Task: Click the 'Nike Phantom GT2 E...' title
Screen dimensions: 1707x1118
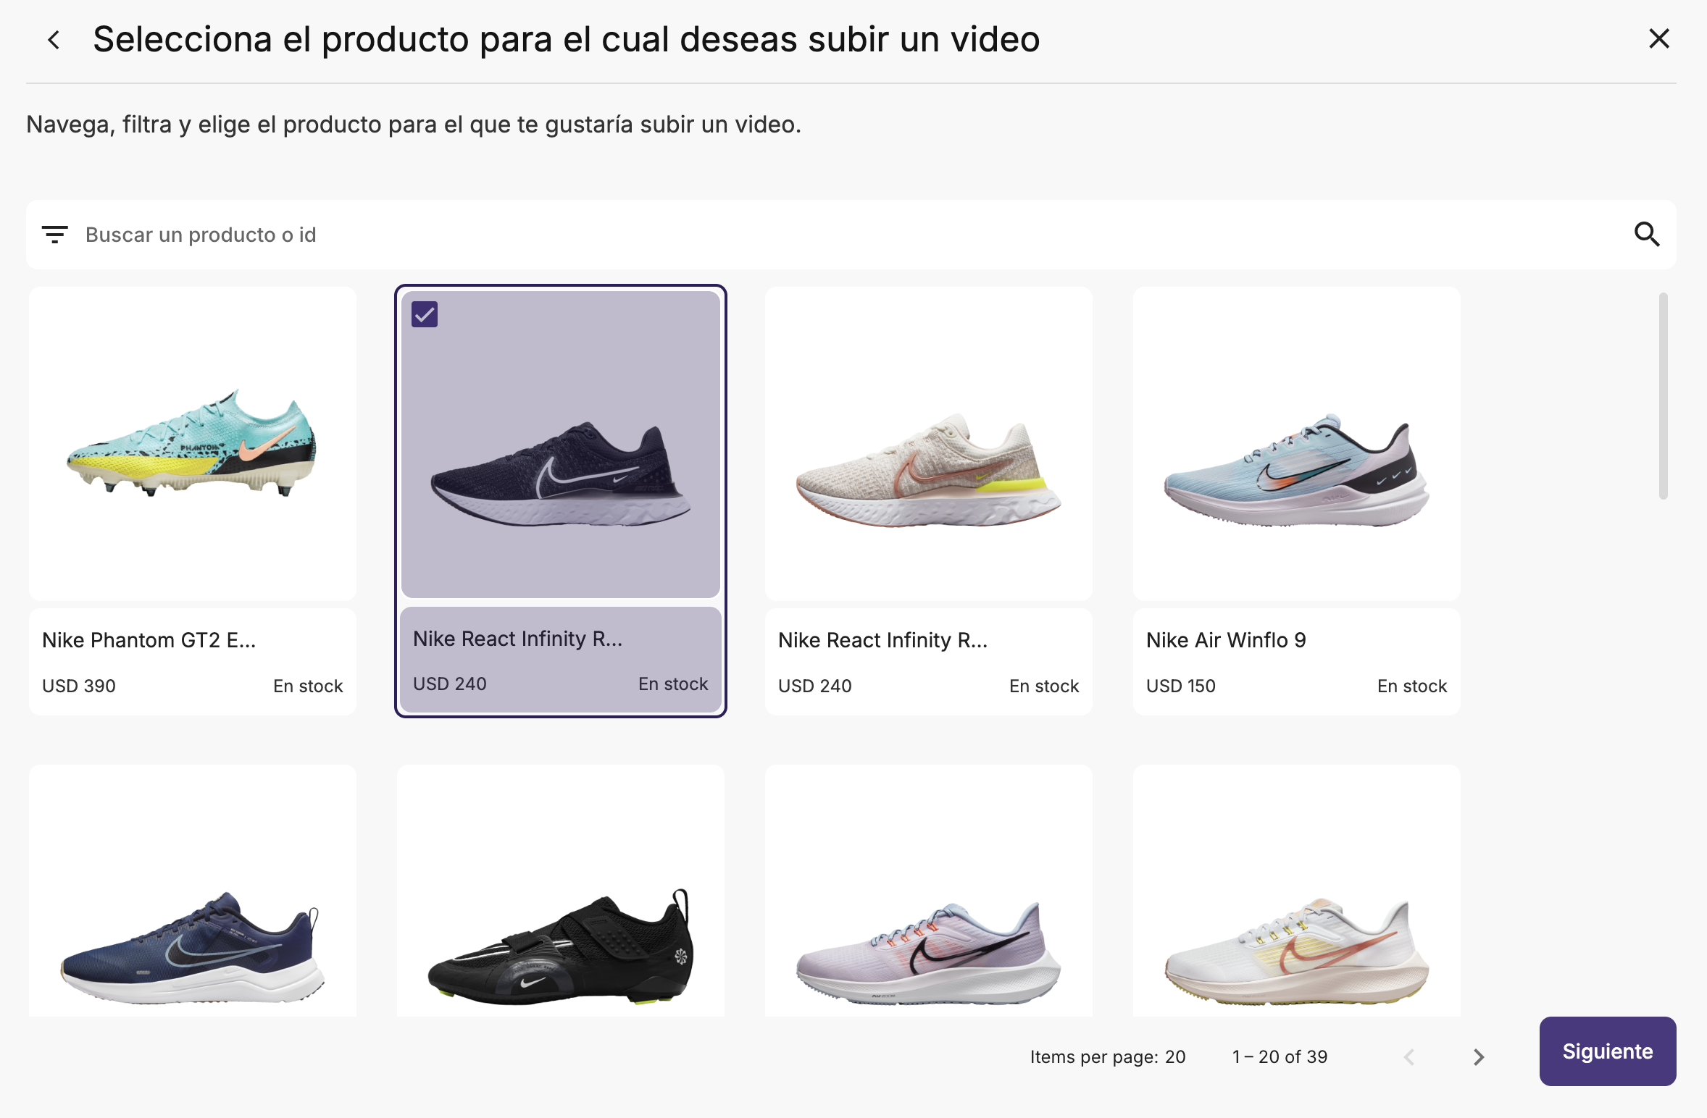Action: pos(149,640)
